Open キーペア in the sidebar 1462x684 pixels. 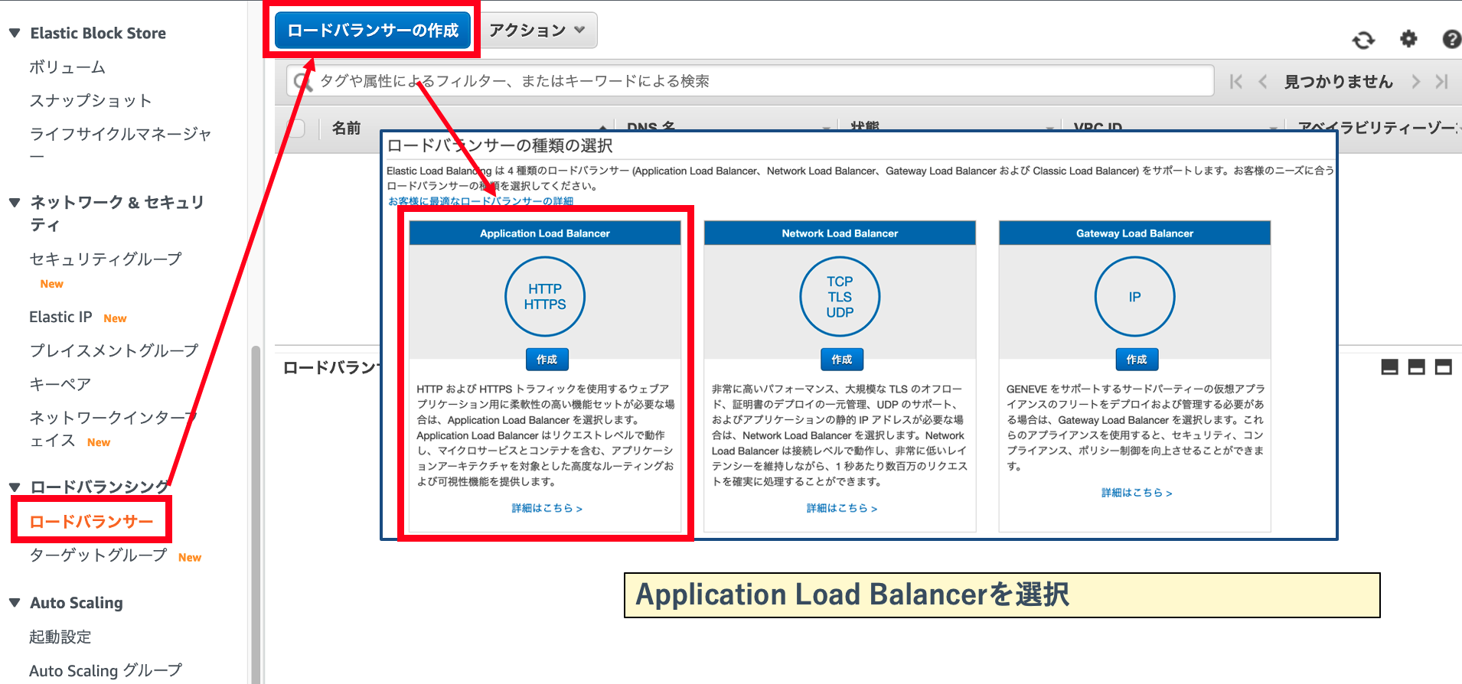click(x=60, y=384)
